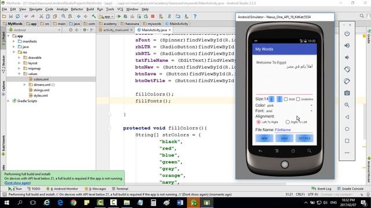This screenshot has height=208, width=371.
Task: Expand the manifests folder
Action: [x=14, y=41]
